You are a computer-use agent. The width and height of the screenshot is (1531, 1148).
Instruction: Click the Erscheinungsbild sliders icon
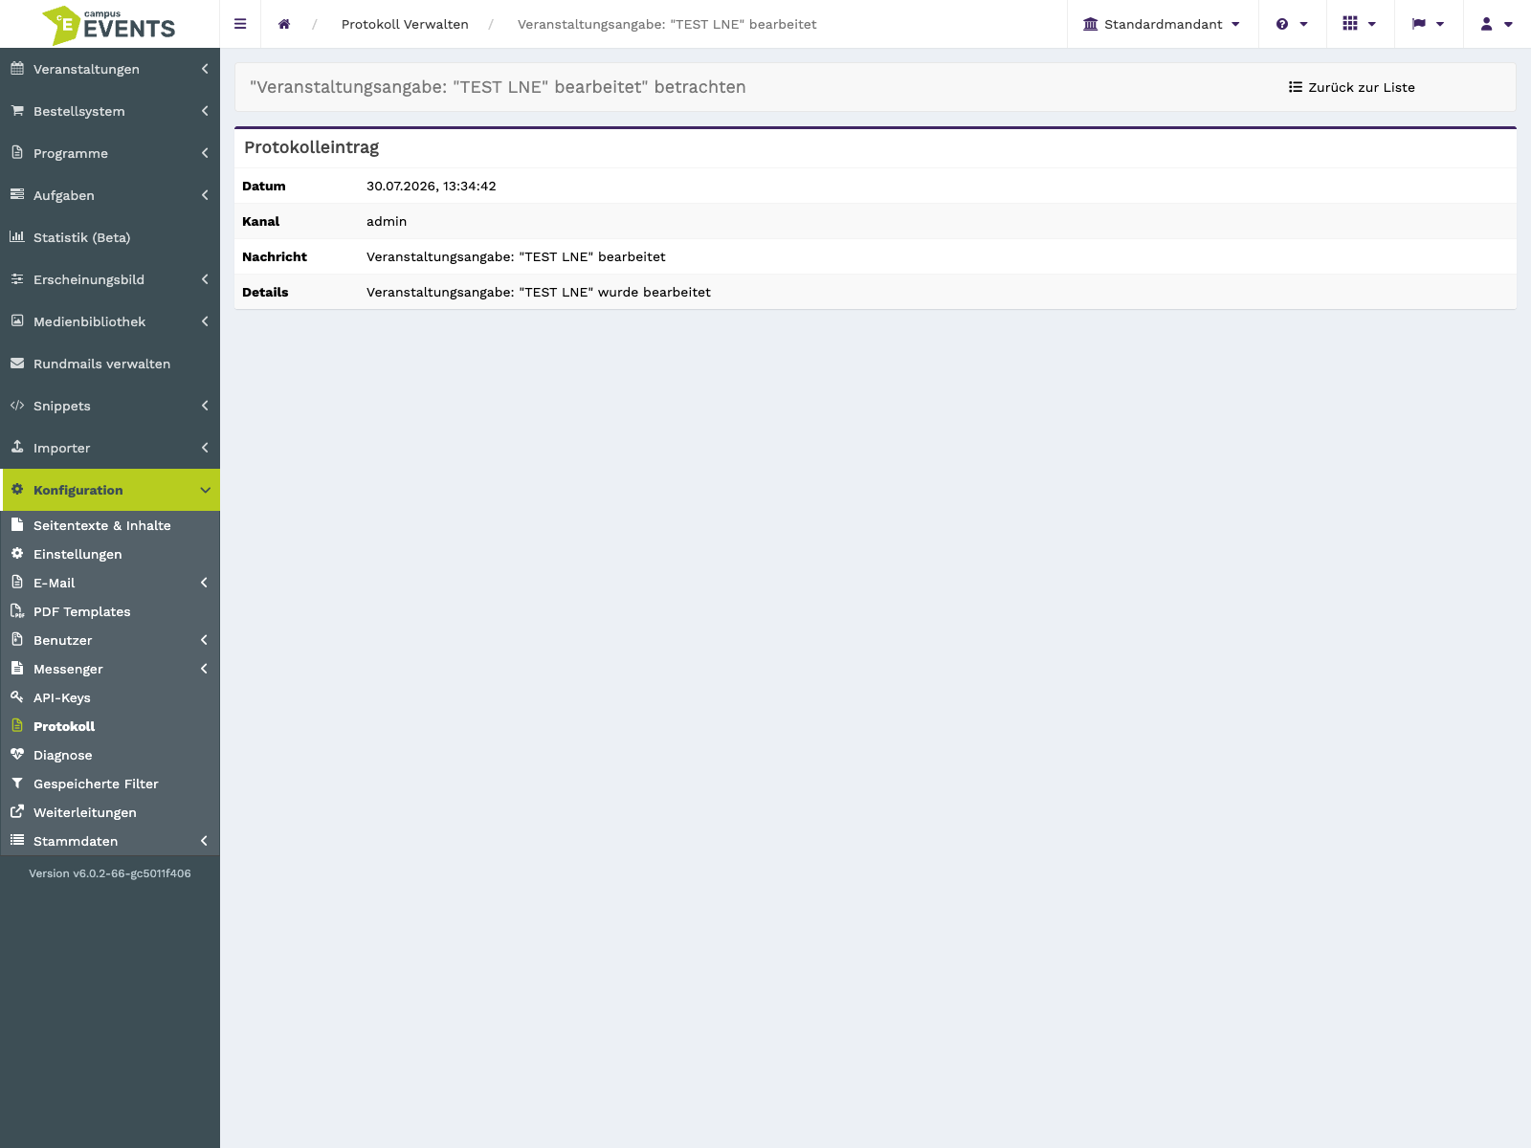pyautogui.click(x=17, y=278)
